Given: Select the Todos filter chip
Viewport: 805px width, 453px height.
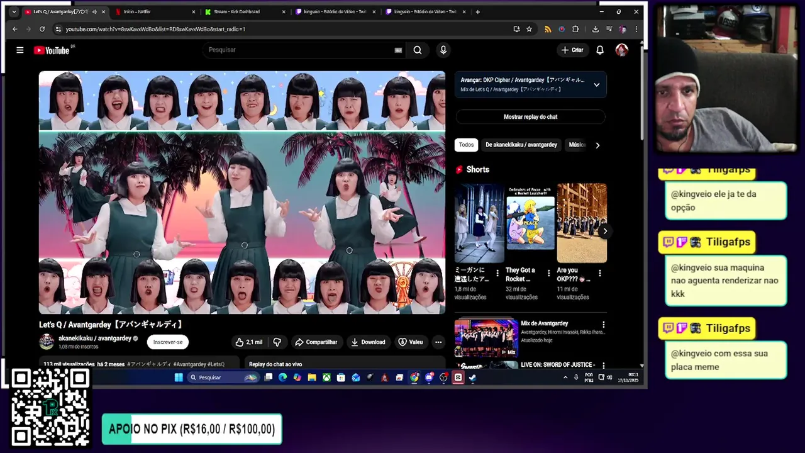Looking at the screenshot, I should [466, 145].
